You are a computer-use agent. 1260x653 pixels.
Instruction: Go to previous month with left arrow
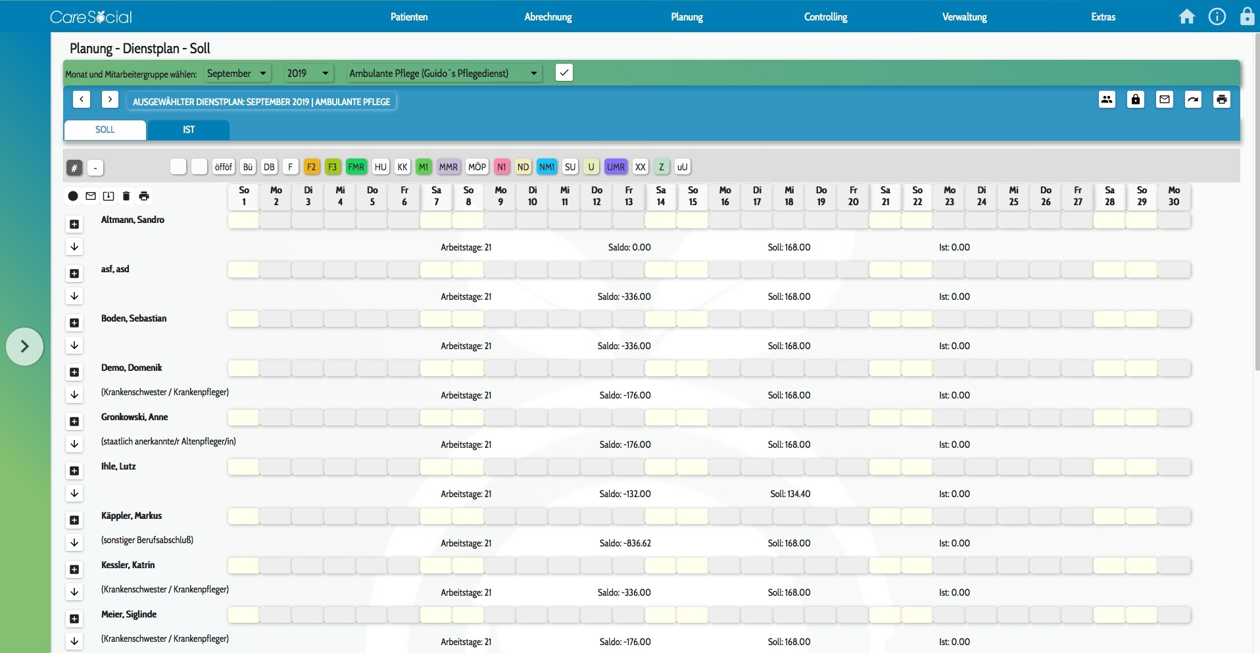coord(82,100)
